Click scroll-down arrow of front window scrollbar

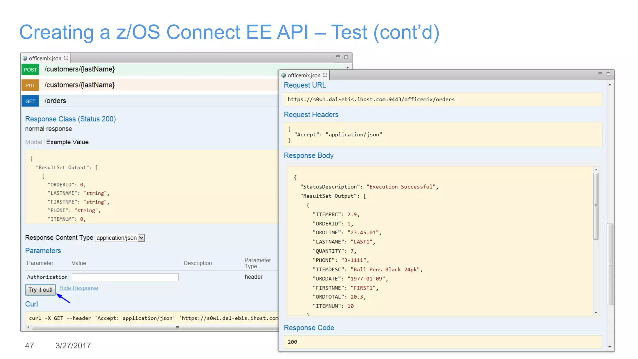610,347
